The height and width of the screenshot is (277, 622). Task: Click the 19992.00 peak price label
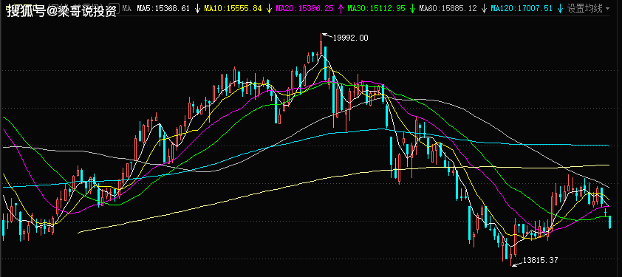point(351,38)
